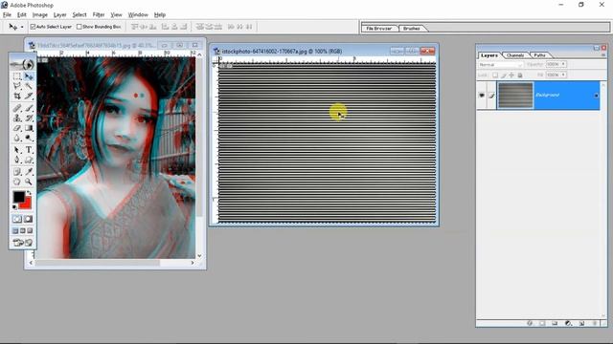
Task: Toggle Lock transparent pixels checkbox
Action: click(x=495, y=75)
